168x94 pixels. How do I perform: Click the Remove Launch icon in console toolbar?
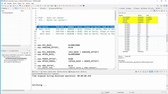point(138,72)
